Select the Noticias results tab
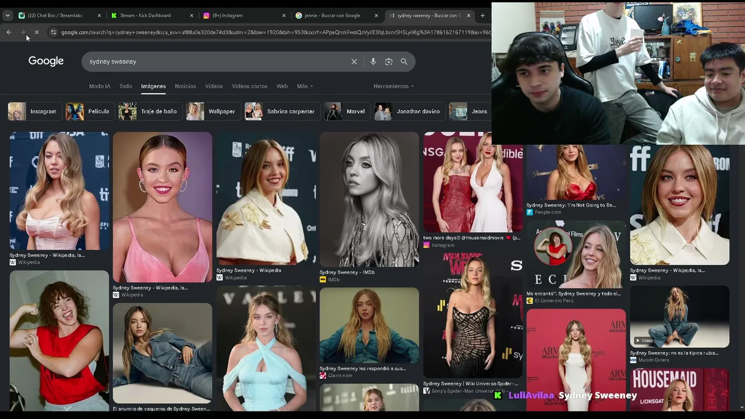745x419 pixels. pyautogui.click(x=186, y=86)
